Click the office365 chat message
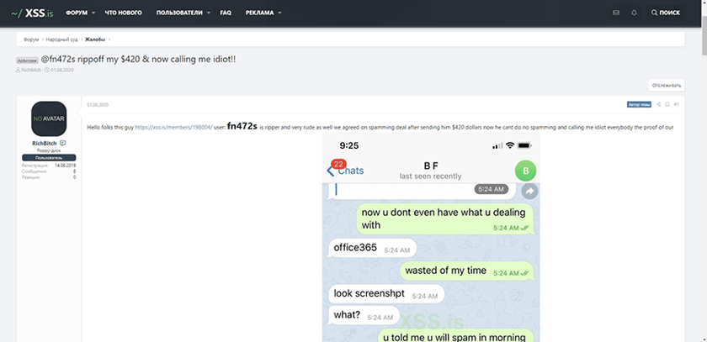707x342 pixels. coord(372,248)
